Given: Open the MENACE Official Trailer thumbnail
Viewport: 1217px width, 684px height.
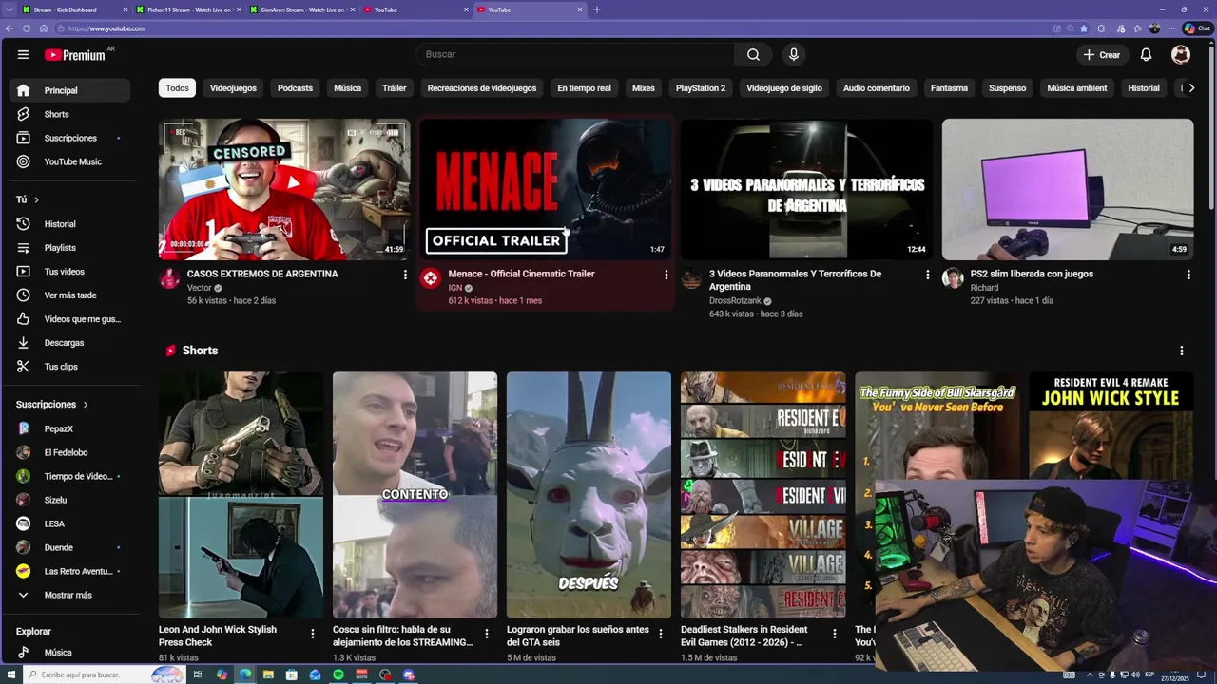Looking at the screenshot, I should (x=546, y=189).
